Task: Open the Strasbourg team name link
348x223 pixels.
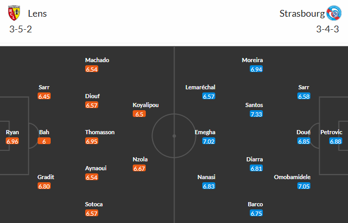Action: (301, 14)
